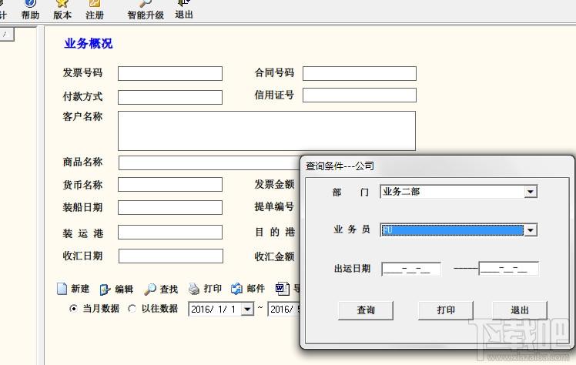Click the 合同号码 input field
This screenshot has height=365, width=576.
point(360,73)
